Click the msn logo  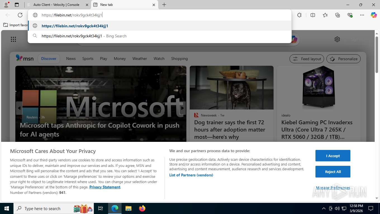click(x=25, y=58)
